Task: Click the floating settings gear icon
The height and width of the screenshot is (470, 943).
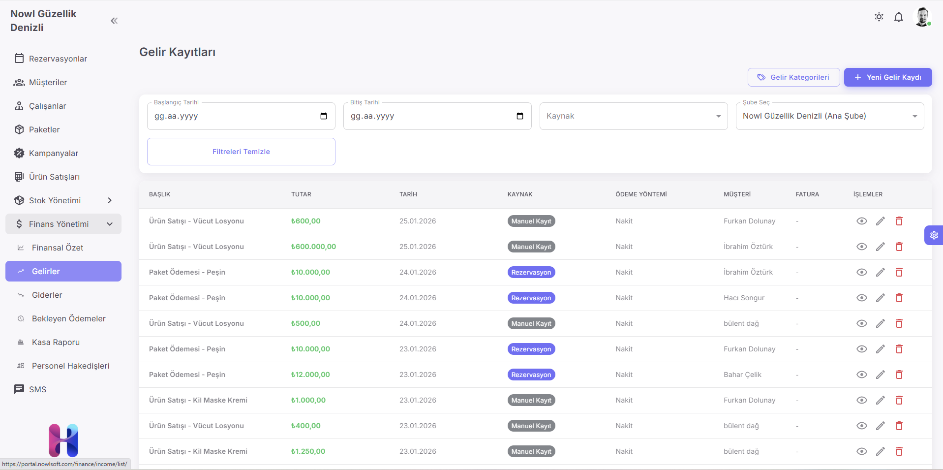Action: pyautogui.click(x=934, y=235)
